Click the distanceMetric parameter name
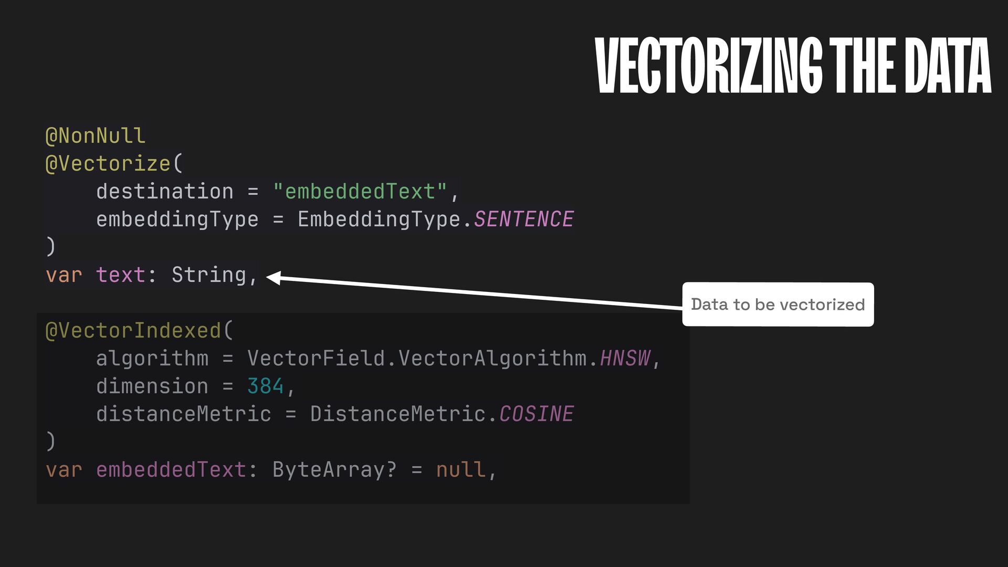The height and width of the screenshot is (567, 1008). tap(183, 414)
